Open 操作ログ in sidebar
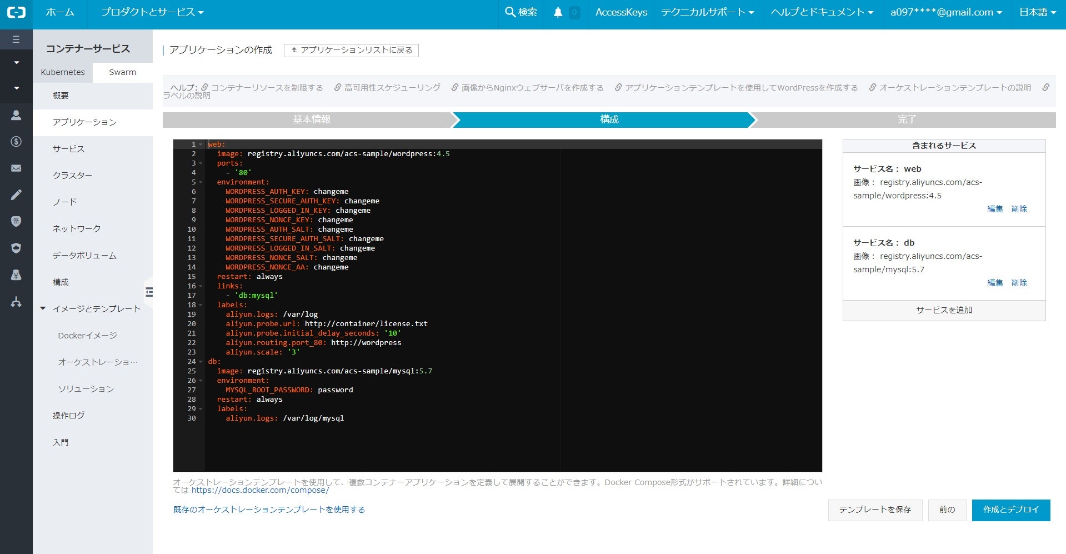Screen dimensions: 1066x554 coord(93,416)
